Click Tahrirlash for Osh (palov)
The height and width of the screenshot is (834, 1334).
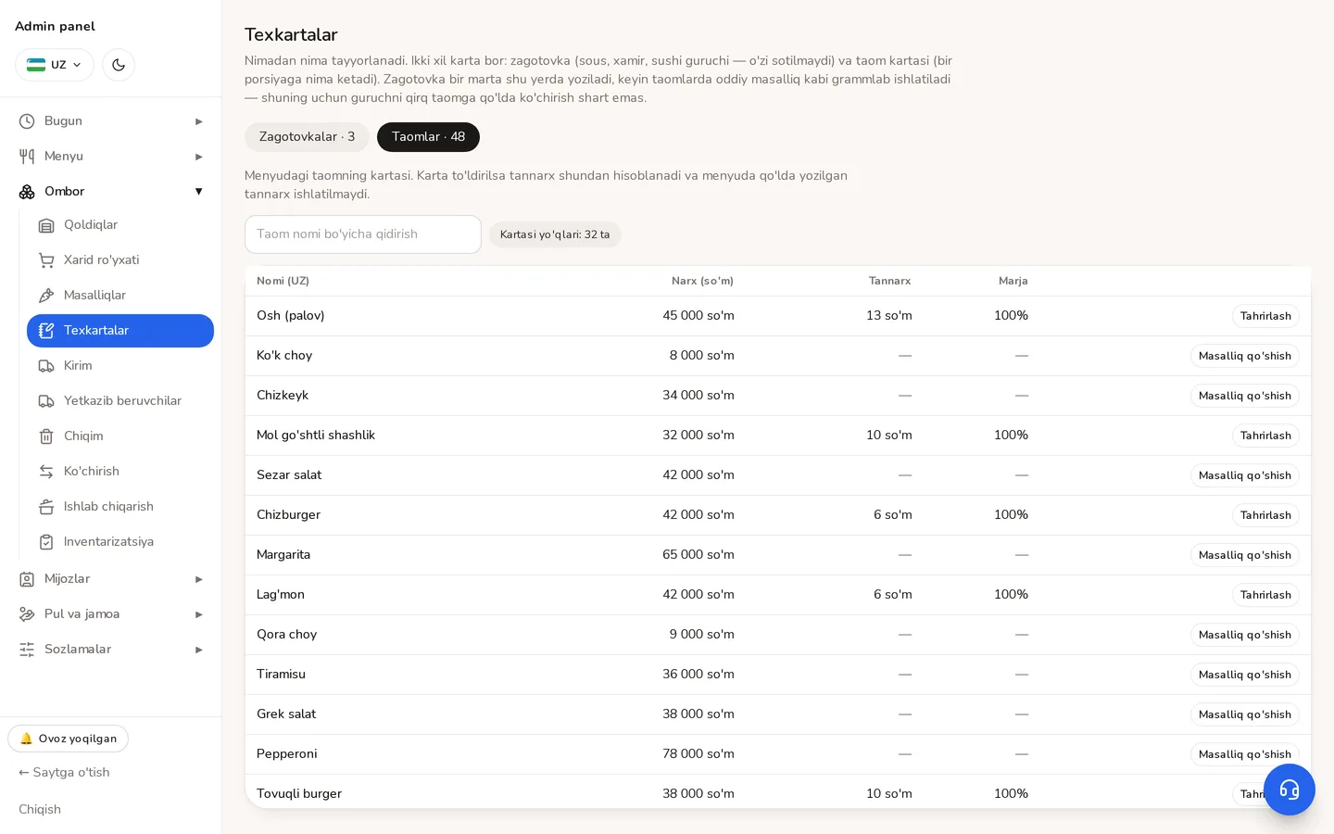click(x=1265, y=316)
